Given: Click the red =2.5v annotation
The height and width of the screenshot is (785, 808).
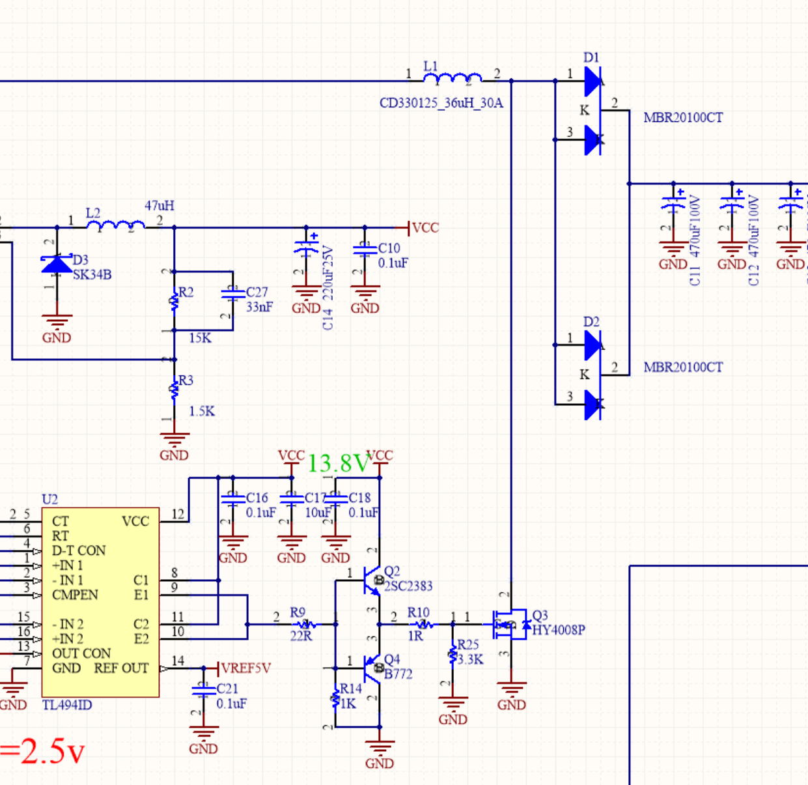Looking at the screenshot, I should 42,751.
